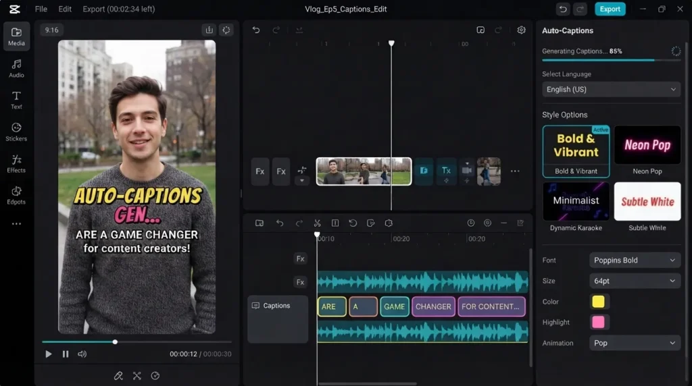Viewport: 692px width, 386px height.
Task: Click the bottom timeline horizontal scrollbar
Action: [367, 384]
